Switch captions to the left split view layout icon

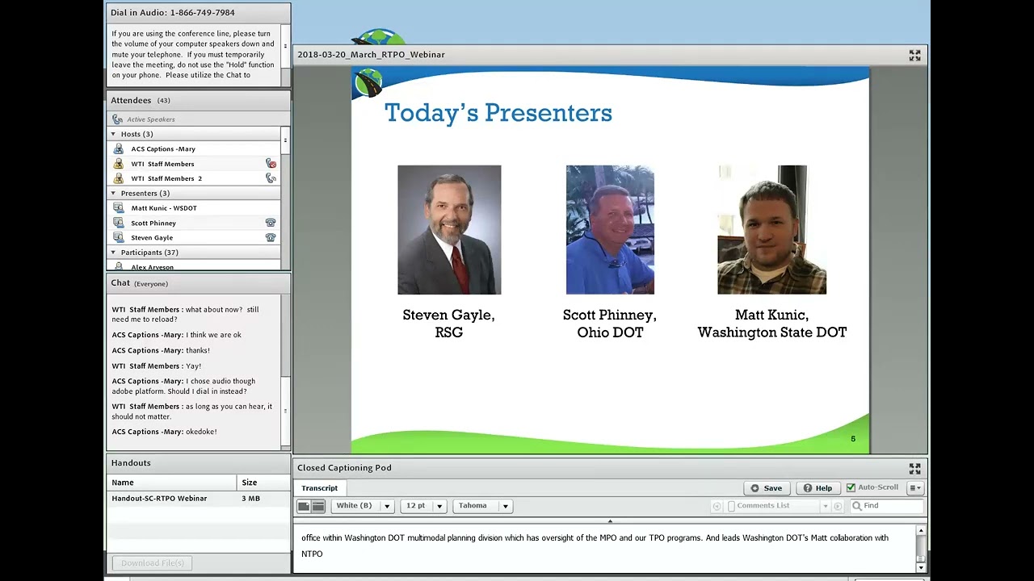(x=304, y=506)
